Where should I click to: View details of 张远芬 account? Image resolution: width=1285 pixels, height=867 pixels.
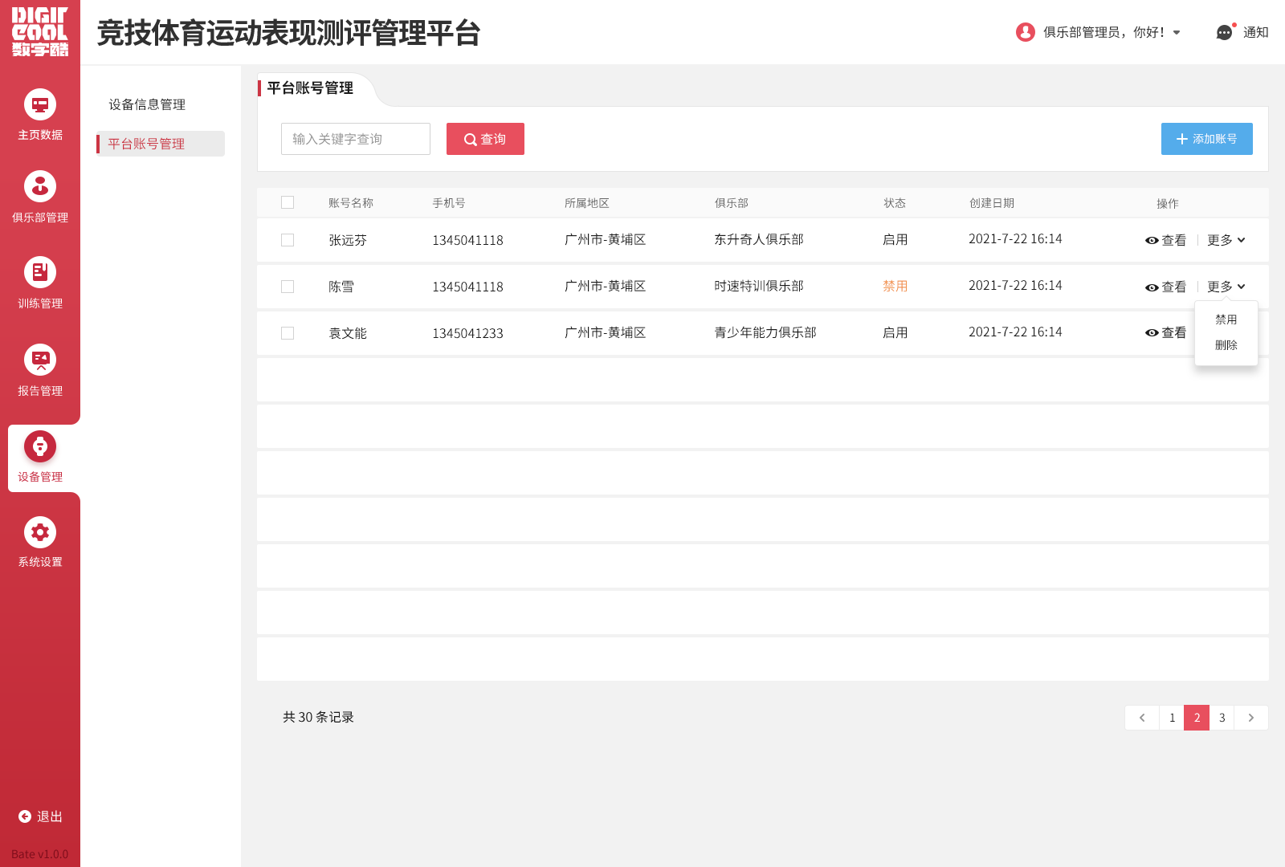point(1165,240)
